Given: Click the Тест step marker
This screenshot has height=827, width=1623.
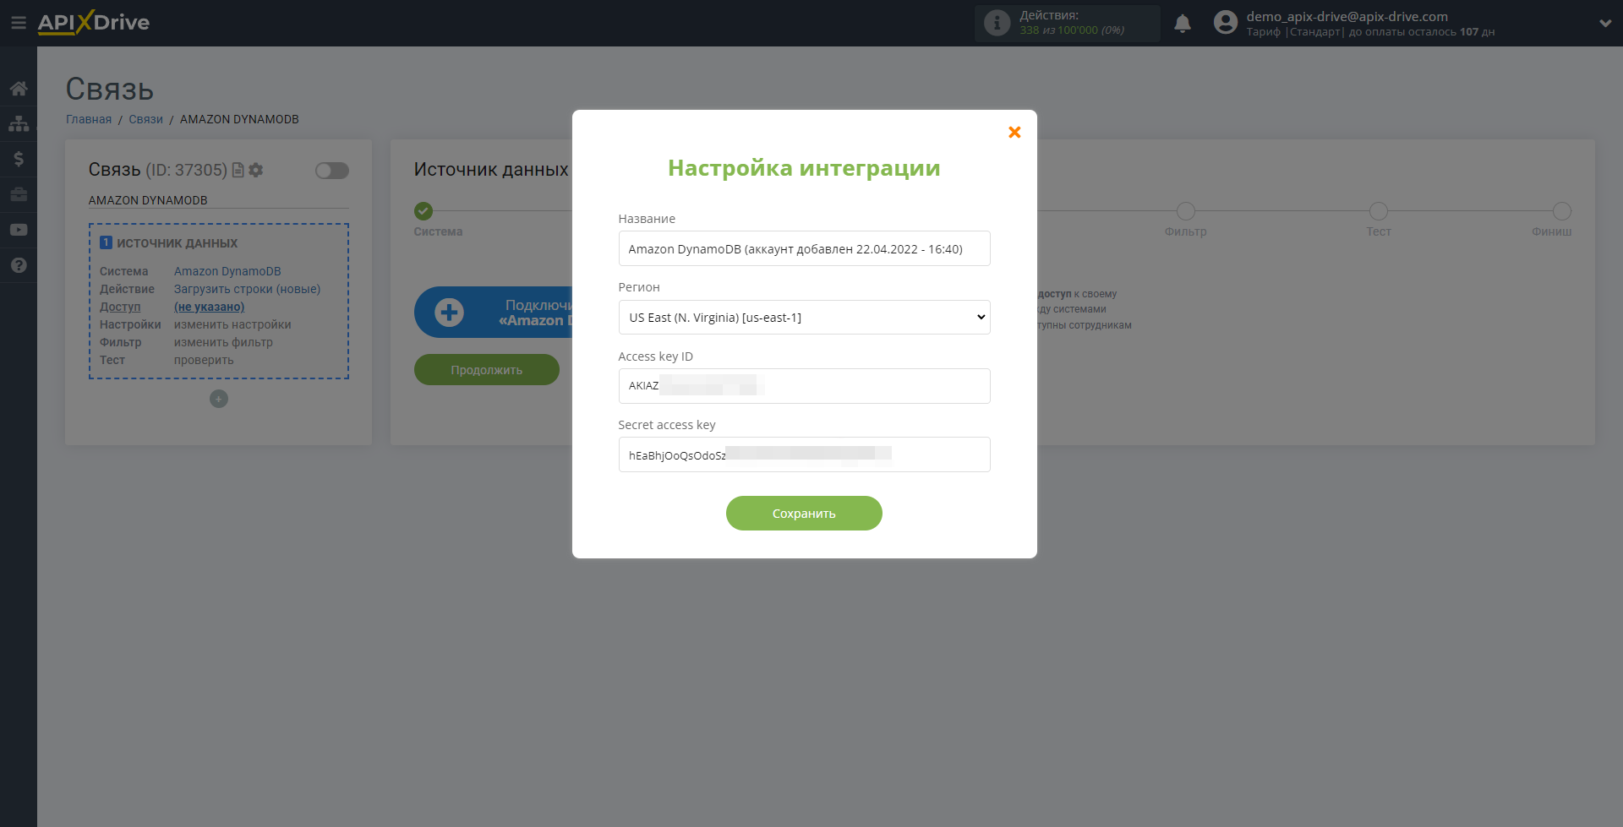Looking at the screenshot, I should pos(1379,211).
